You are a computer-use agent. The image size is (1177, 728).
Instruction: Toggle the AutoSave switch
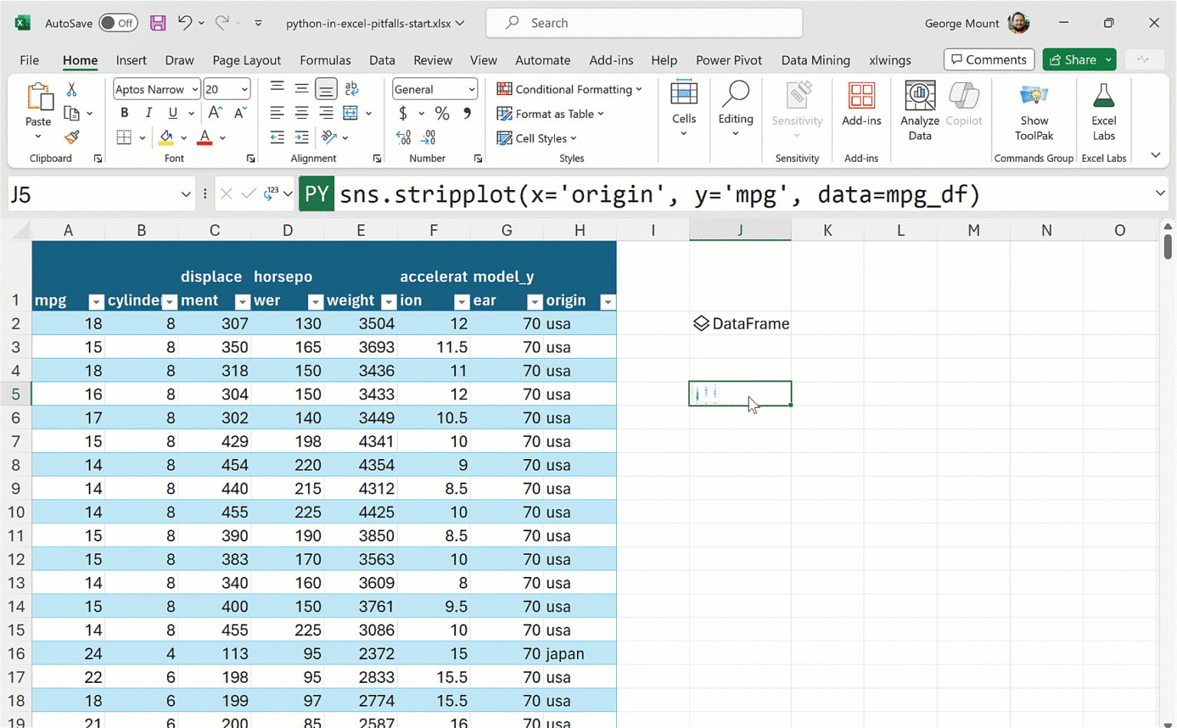[118, 23]
